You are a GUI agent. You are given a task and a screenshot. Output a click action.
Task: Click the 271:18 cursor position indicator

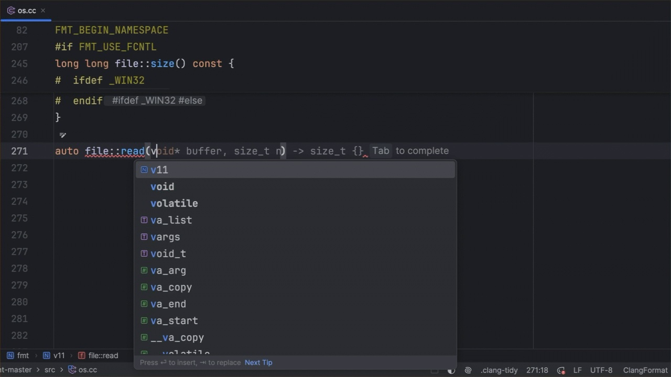coord(537,370)
